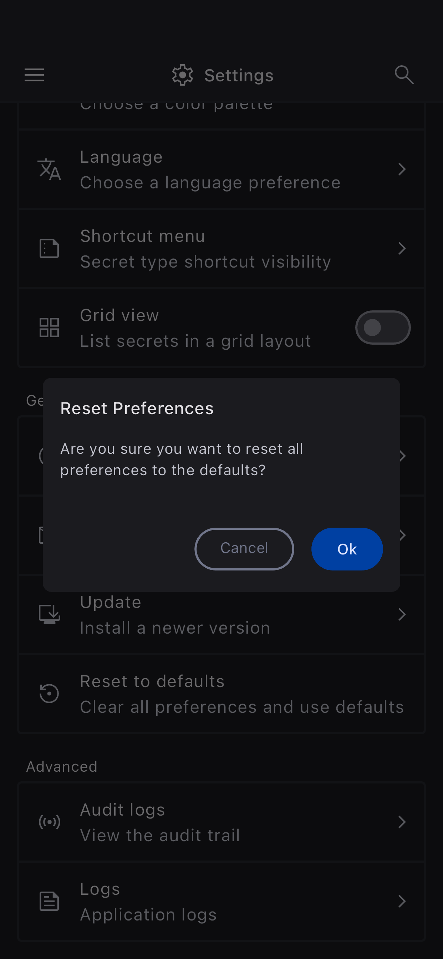Click the Update download icon
Image resolution: width=443 pixels, height=959 pixels.
click(x=49, y=614)
